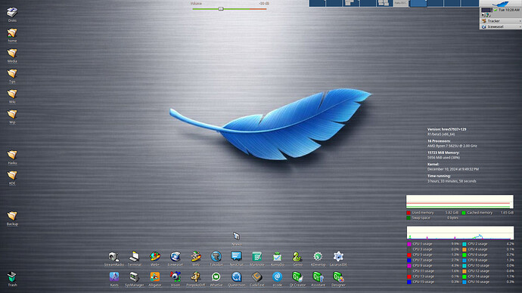The width and height of the screenshot is (522, 293).
Task: Launch WhatSie icon
Action: [x=216, y=276]
